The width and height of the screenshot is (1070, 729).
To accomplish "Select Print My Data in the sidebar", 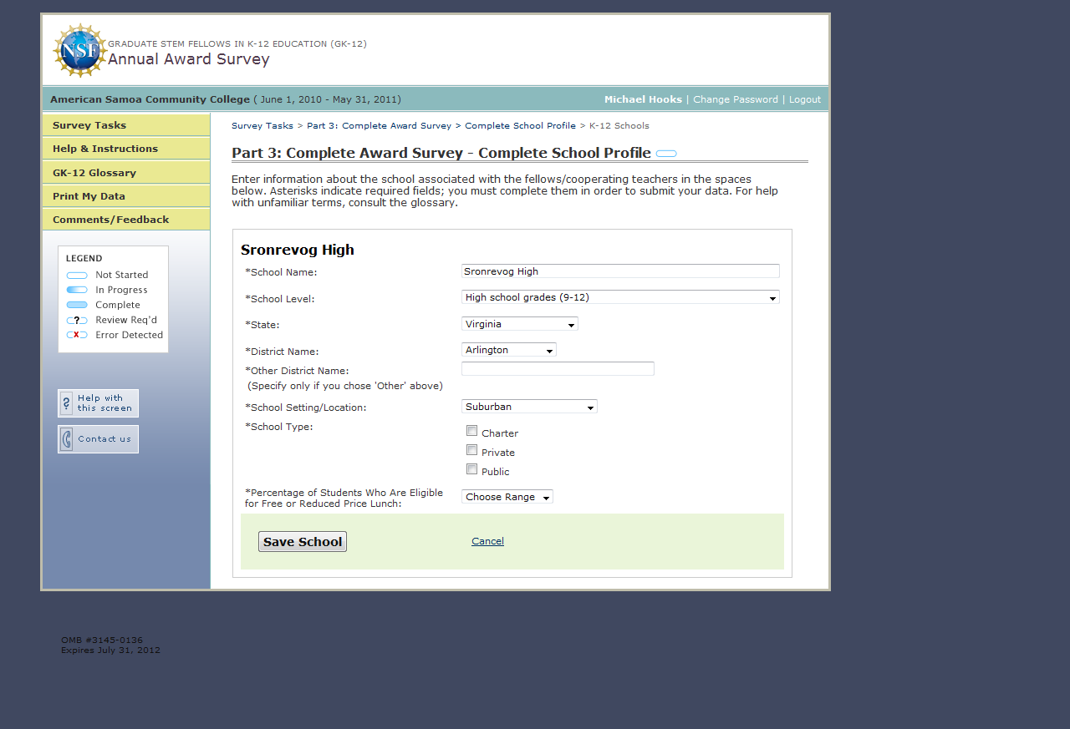I will pos(125,196).
